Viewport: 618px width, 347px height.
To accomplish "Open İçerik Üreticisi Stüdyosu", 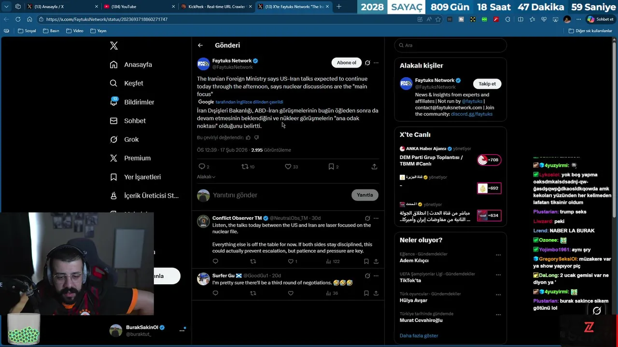I will (x=144, y=196).
